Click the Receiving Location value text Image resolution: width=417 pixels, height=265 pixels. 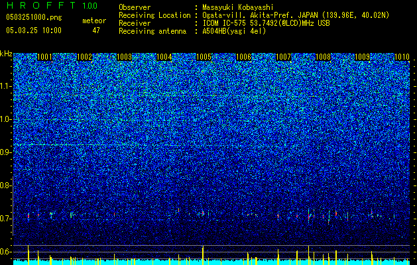(x=296, y=15)
